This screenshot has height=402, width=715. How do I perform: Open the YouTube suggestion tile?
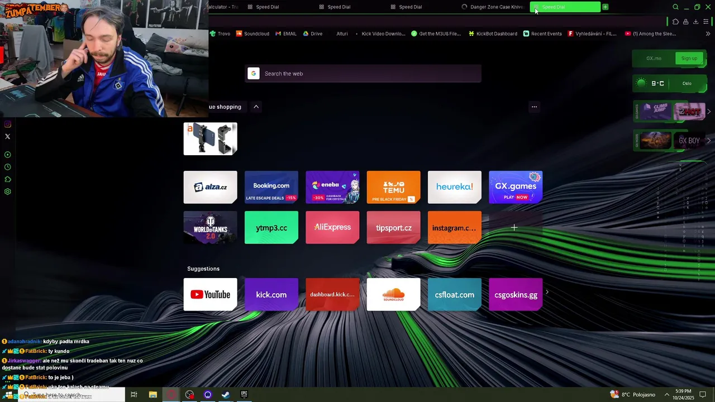210,294
